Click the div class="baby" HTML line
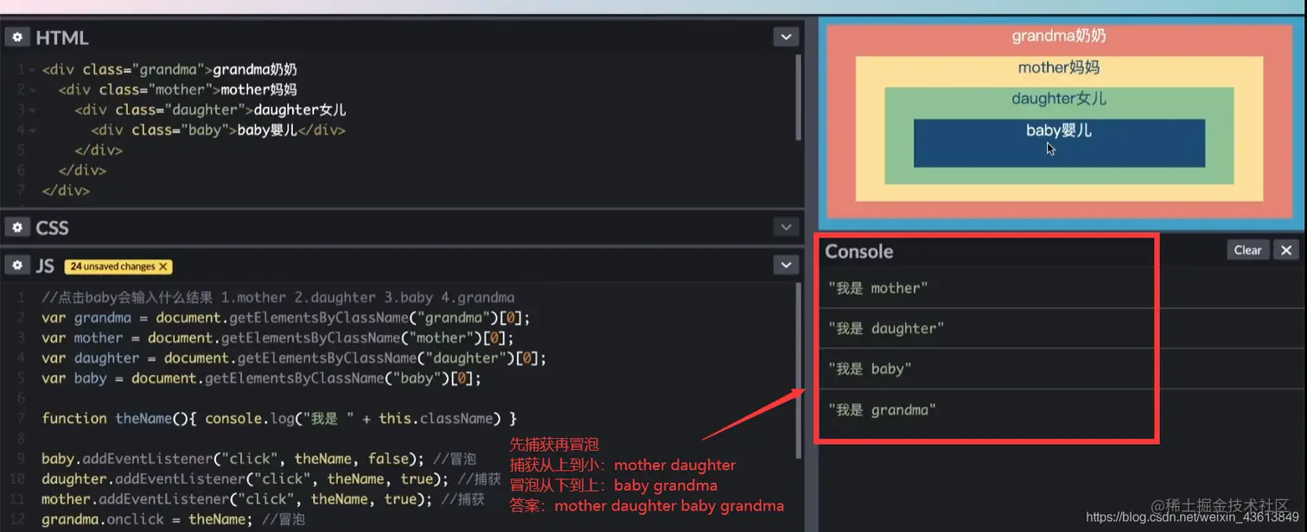The height and width of the screenshot is (532, 1307). point(218,130)
